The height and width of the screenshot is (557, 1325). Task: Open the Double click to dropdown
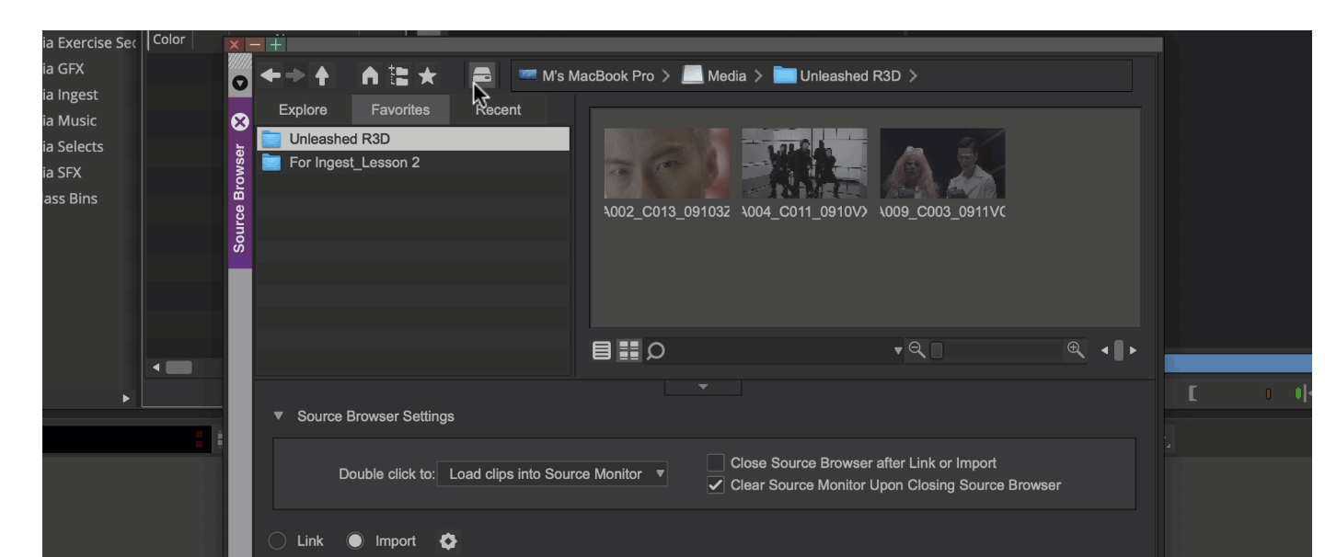(x=552, y=474)
